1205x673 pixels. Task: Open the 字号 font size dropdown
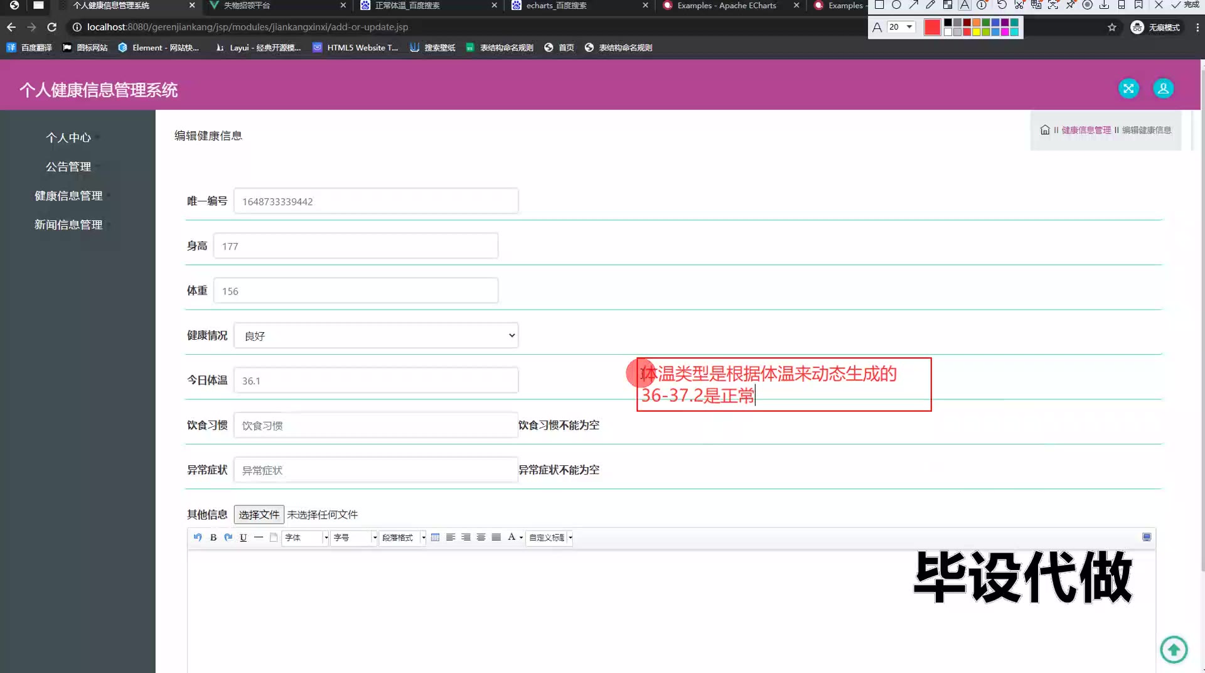click(x=354, y=537)
